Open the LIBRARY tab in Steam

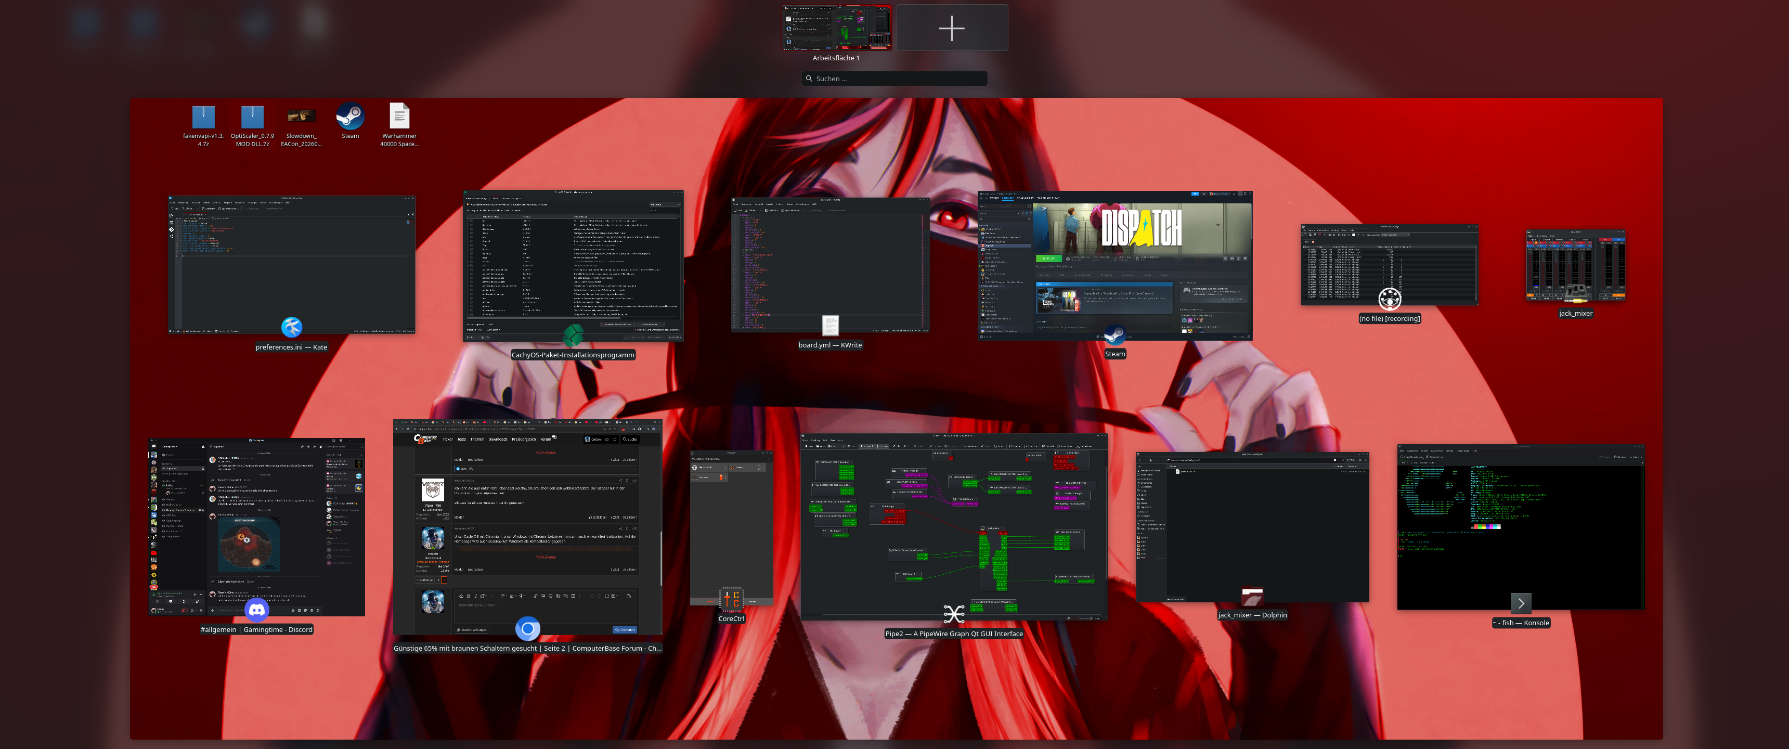point(1007,198)
